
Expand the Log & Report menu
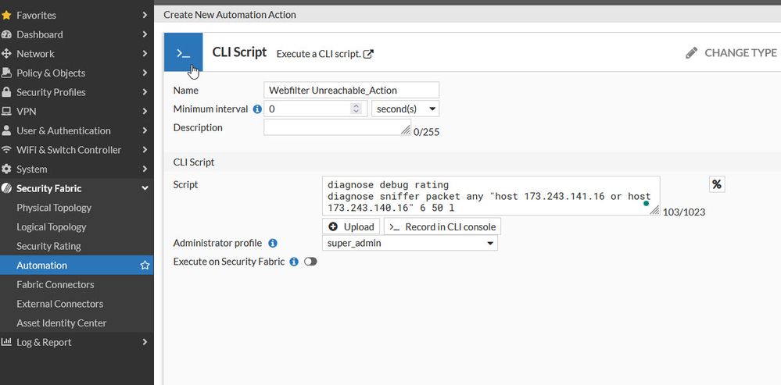pos(145,342)
